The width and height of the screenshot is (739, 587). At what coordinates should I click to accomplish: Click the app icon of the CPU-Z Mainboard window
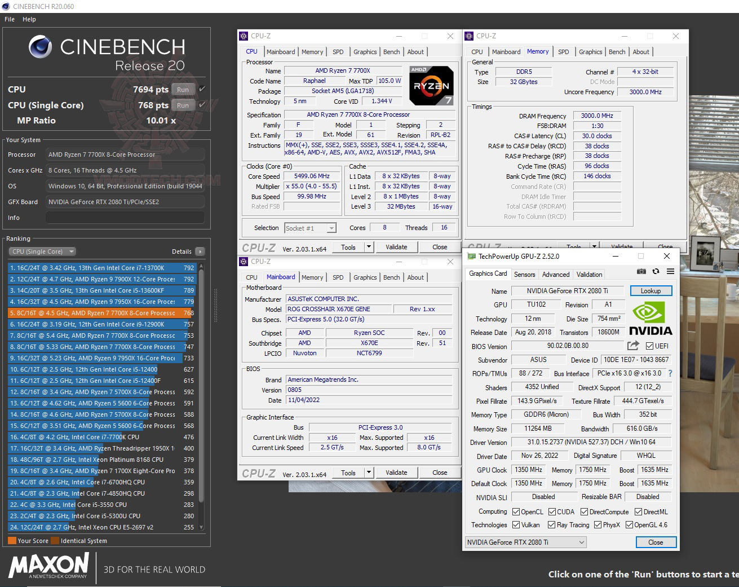pyautogui.click(x=244, y=262)
